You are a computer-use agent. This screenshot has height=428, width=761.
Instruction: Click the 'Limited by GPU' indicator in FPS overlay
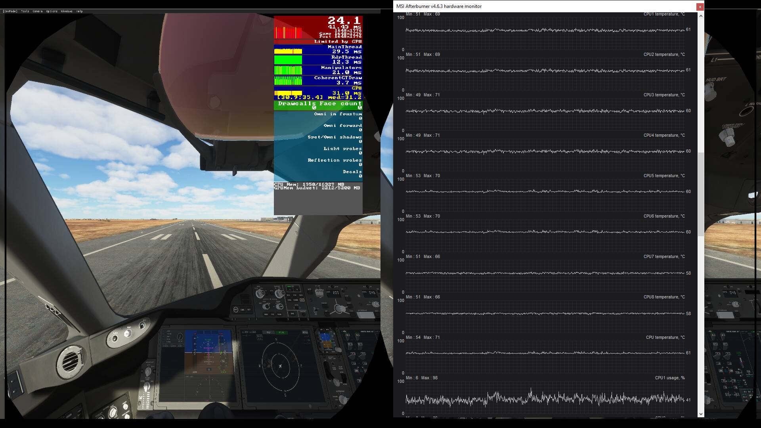click(338, 41)
